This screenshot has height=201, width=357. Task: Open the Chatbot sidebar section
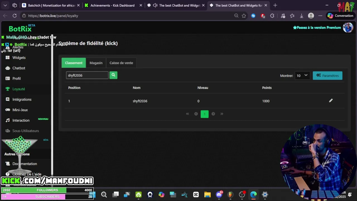(x=19, y=68)
